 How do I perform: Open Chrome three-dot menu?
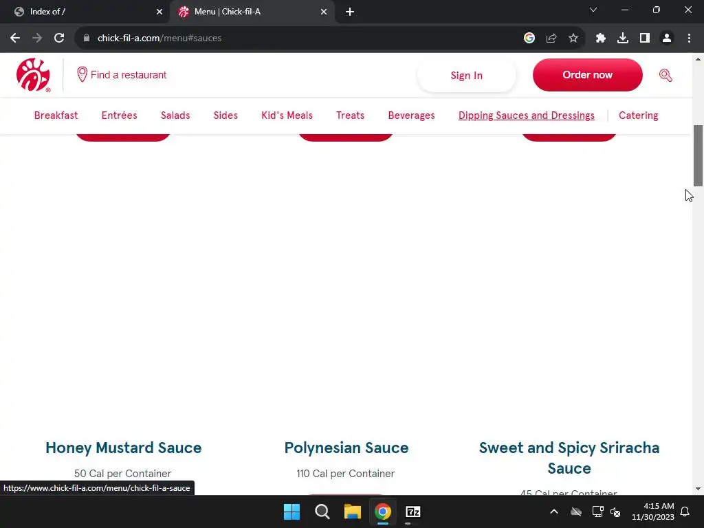689,38
